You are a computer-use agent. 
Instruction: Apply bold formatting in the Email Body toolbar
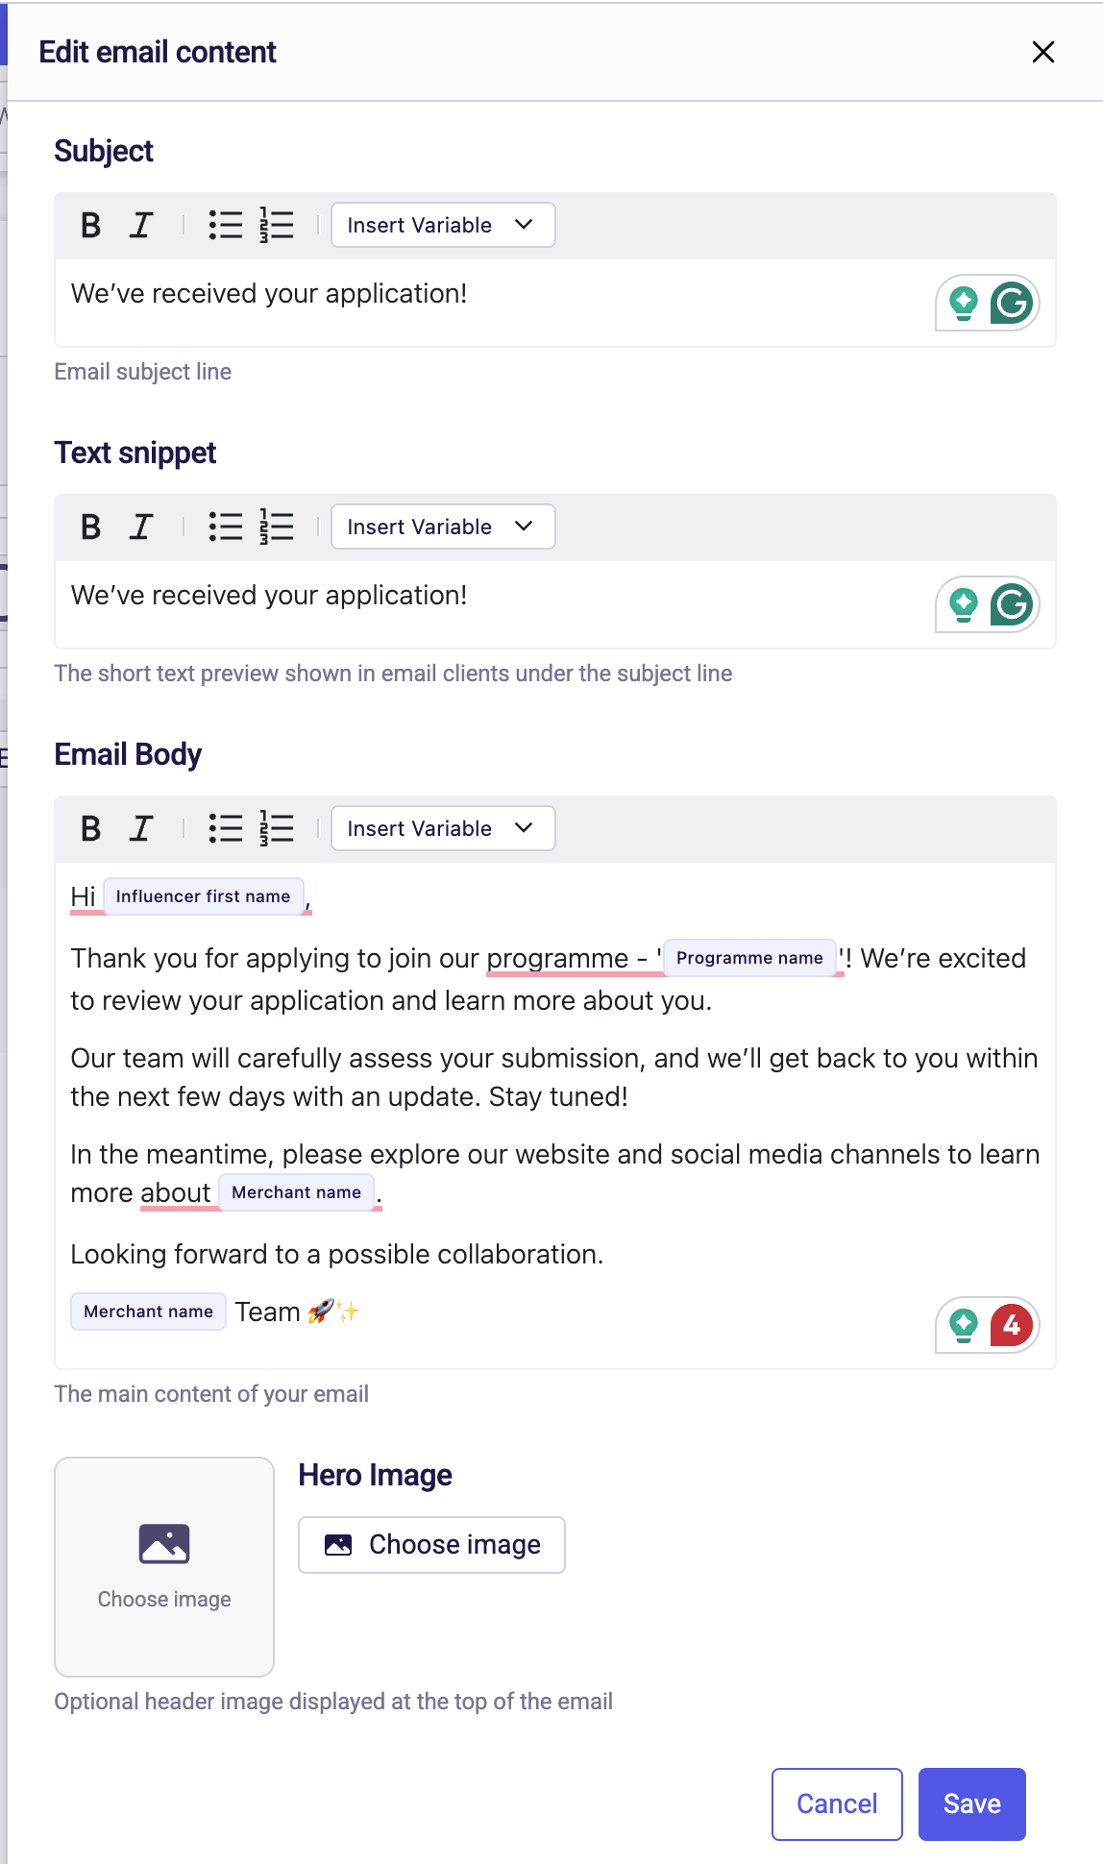point(90,828)
